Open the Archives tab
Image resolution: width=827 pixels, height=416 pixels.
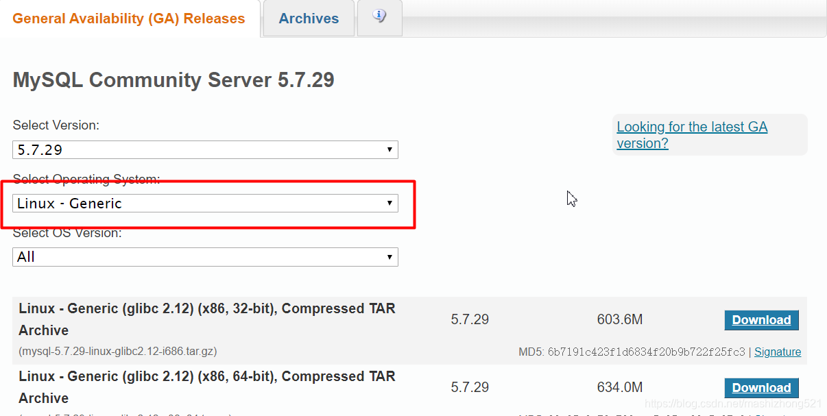(309, 19)
